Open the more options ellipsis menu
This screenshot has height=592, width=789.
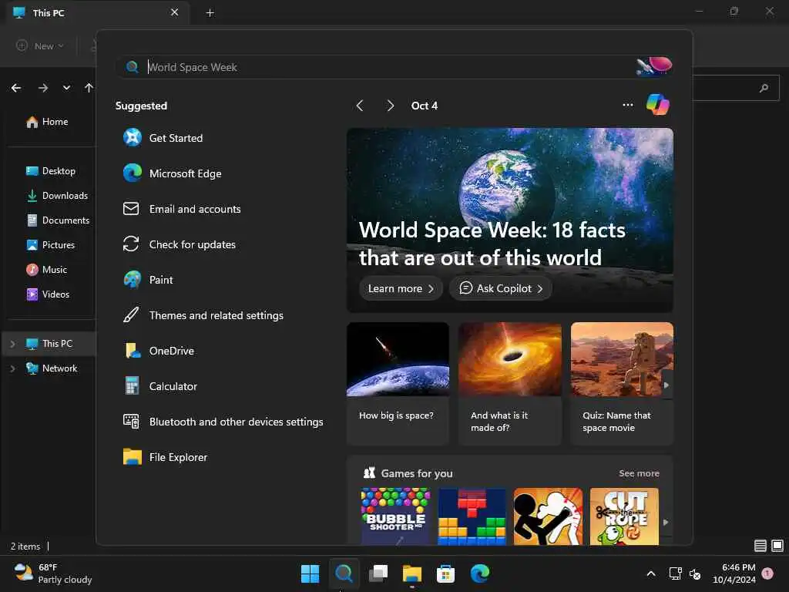coord(627,105)
